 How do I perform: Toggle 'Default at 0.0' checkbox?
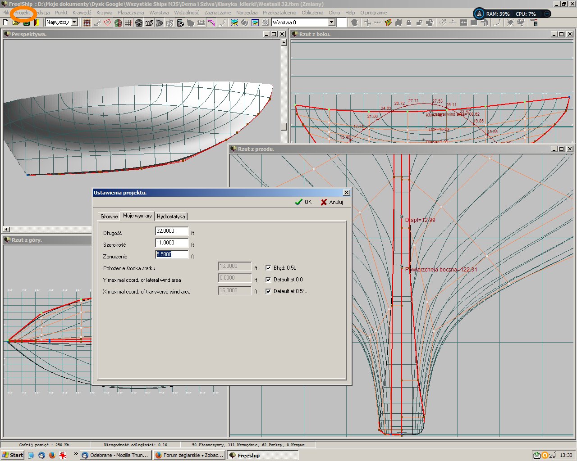click(x=268, y=280)
